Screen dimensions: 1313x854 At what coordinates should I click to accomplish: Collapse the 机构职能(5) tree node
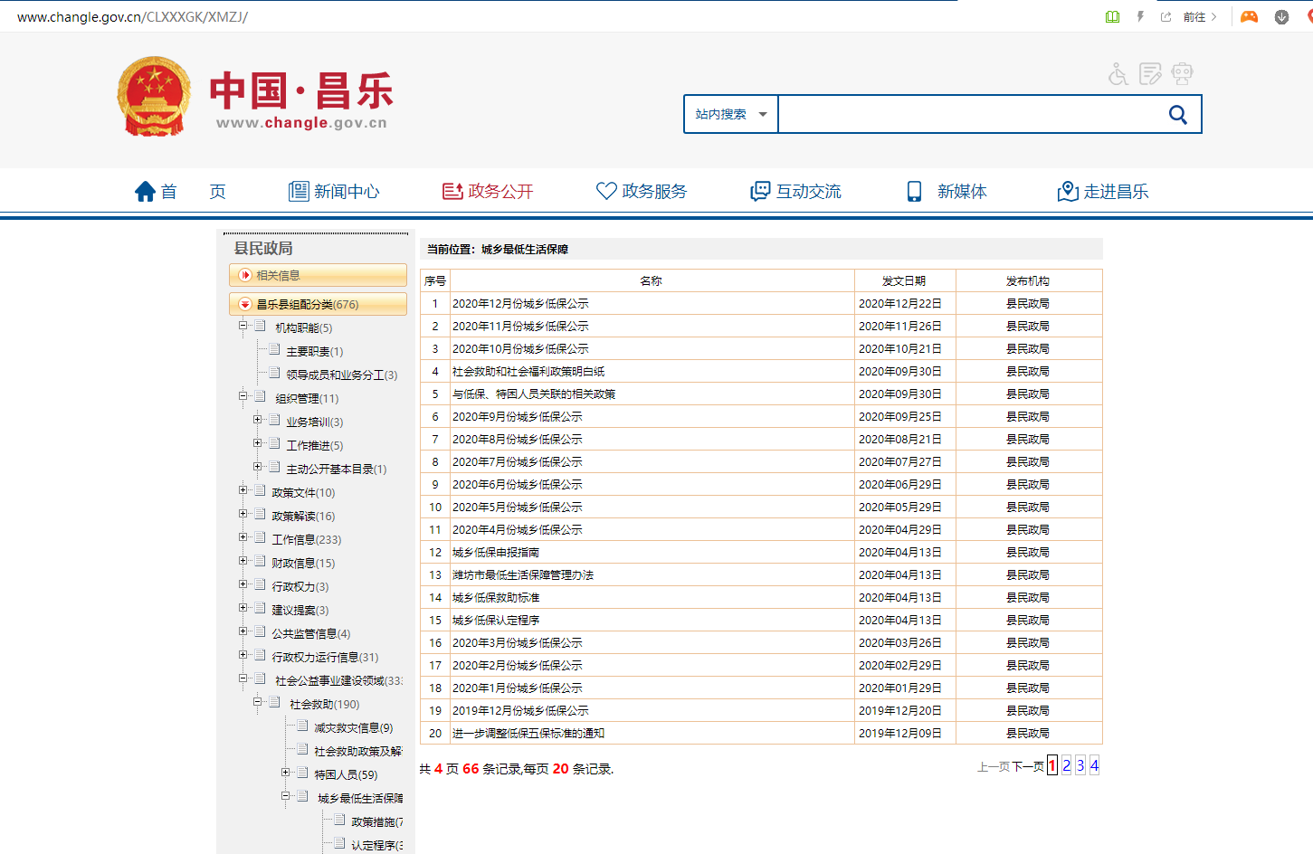243,326
